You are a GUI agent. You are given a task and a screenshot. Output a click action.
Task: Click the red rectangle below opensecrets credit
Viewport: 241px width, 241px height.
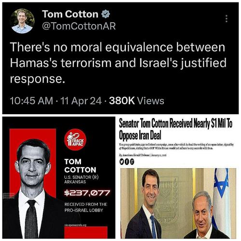pyautogui.click(x=86, y=232)
